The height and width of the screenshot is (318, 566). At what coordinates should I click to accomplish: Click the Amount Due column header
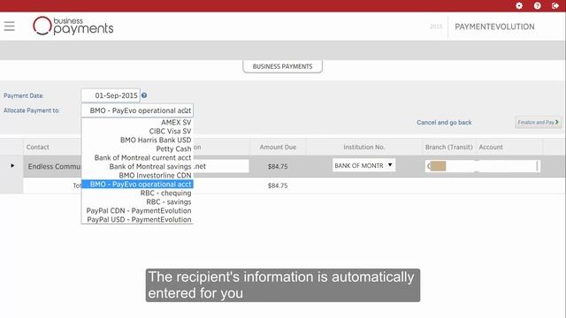coord(278,148)
